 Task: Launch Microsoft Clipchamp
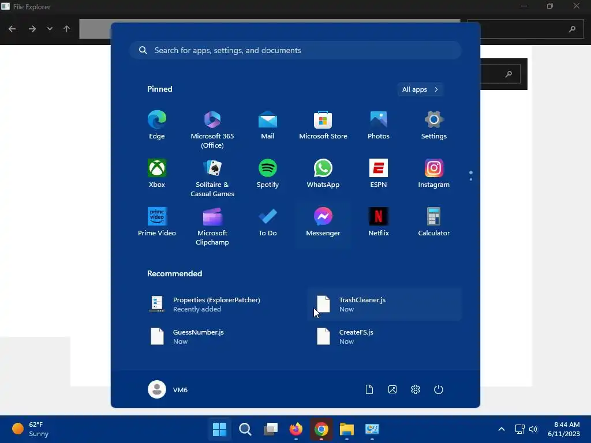tap(212, 226)
